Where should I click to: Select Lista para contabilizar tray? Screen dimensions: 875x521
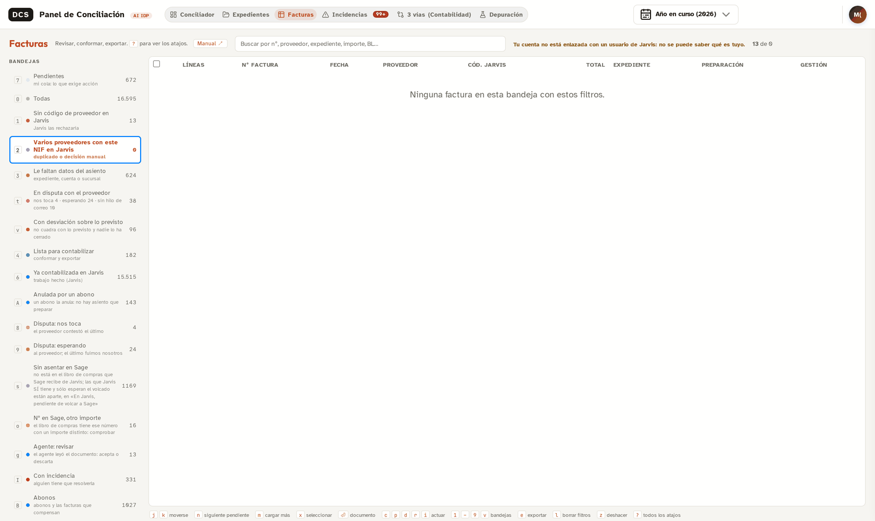tap(75, 255)
